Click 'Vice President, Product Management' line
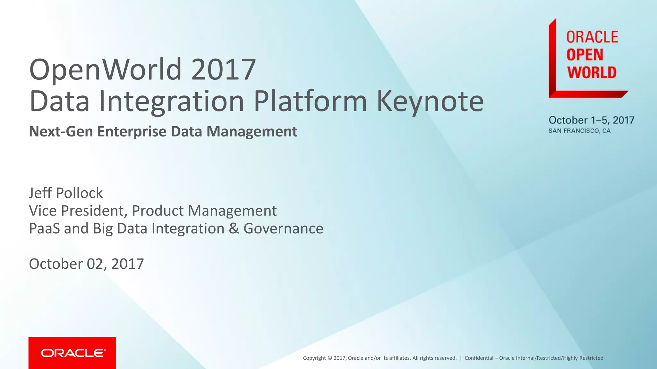This screenshot has height=369, width=657. [x=153, y=211]
